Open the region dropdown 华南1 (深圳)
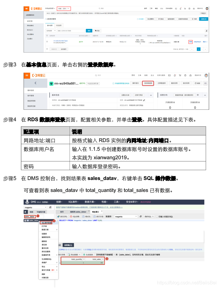Viewport: 219px width, 288px height. pos(63,9)
